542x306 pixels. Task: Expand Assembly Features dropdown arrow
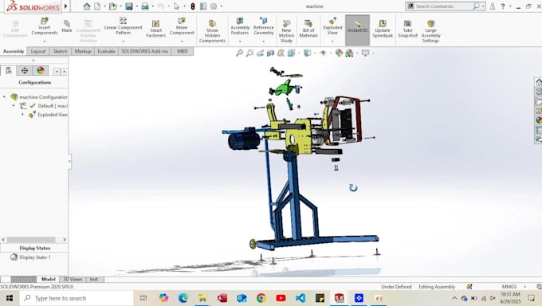240,41
